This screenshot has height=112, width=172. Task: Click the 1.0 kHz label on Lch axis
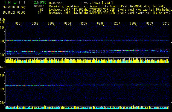click(x=2, y=28)
